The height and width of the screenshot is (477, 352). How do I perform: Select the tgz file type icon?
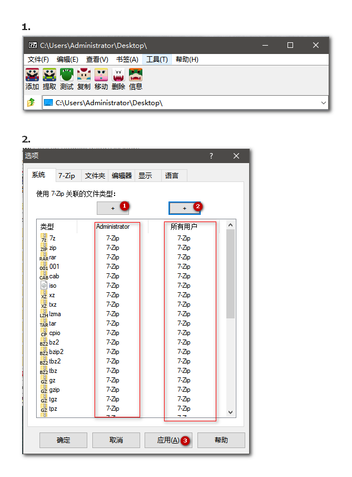44,399
